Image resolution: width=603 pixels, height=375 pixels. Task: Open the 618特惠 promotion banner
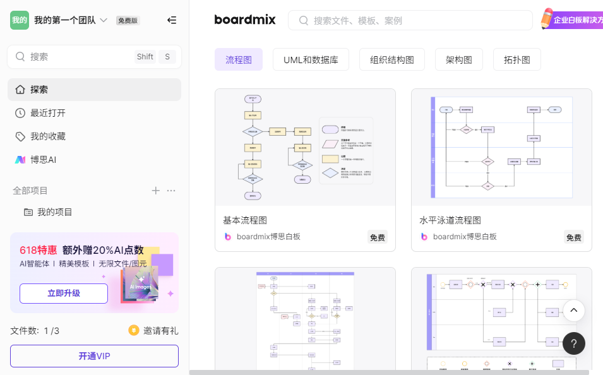click(x=94, y=272)
